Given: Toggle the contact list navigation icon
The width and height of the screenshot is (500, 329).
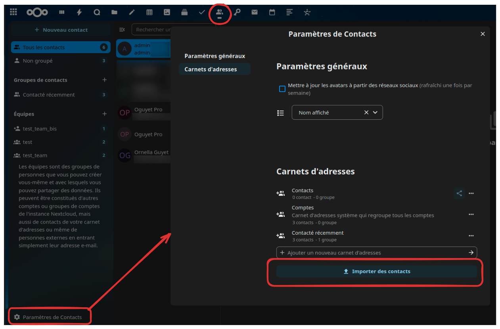Looking at the screenshot, I should (122, 30).
